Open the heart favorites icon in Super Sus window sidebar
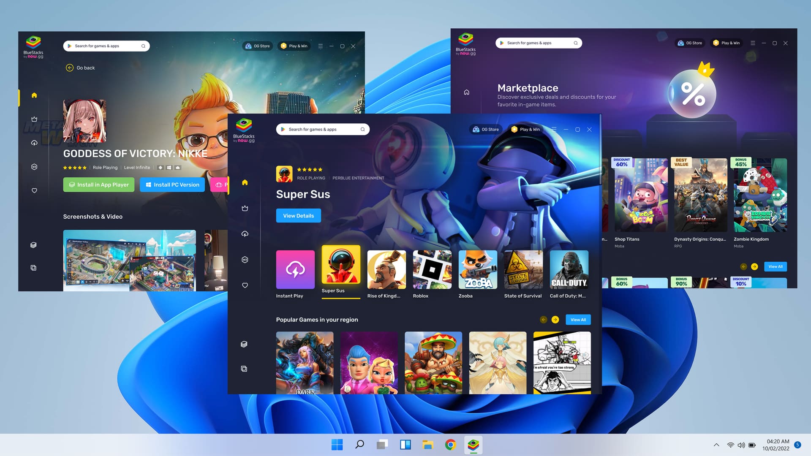 245,285
